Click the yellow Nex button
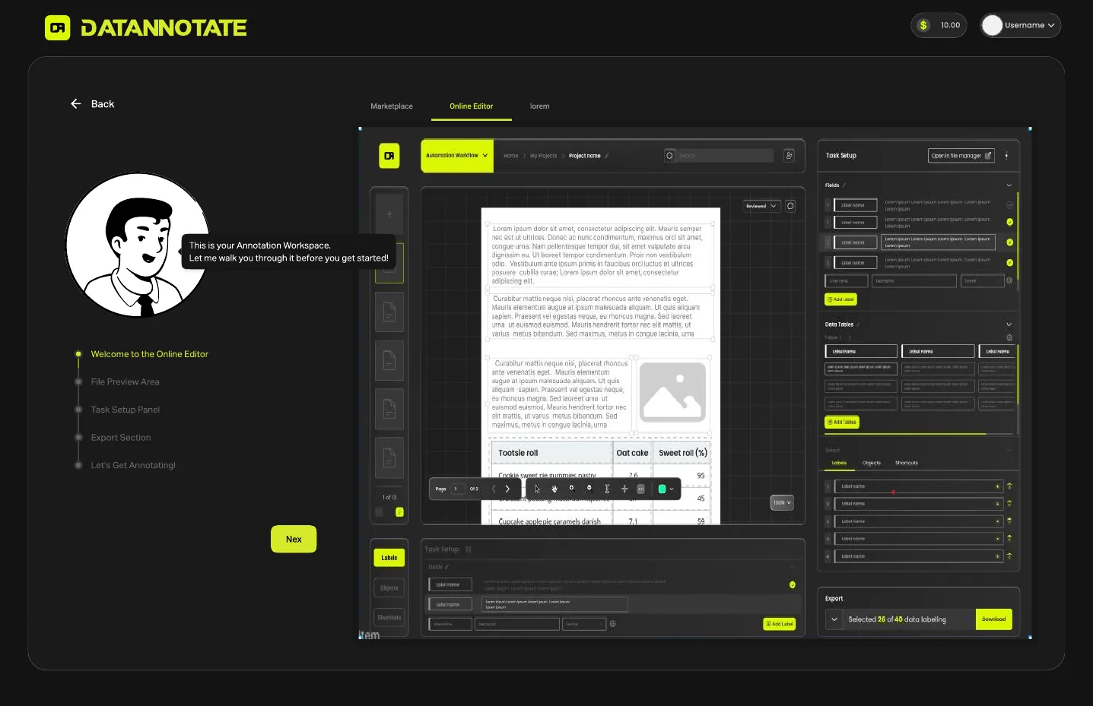The image size is (1093, 706). (x=294, y=539)
